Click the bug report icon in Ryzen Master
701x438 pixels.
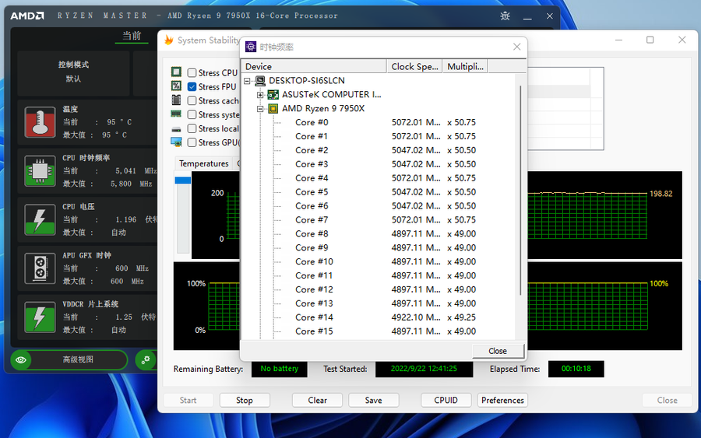click(x=505, y=16)
